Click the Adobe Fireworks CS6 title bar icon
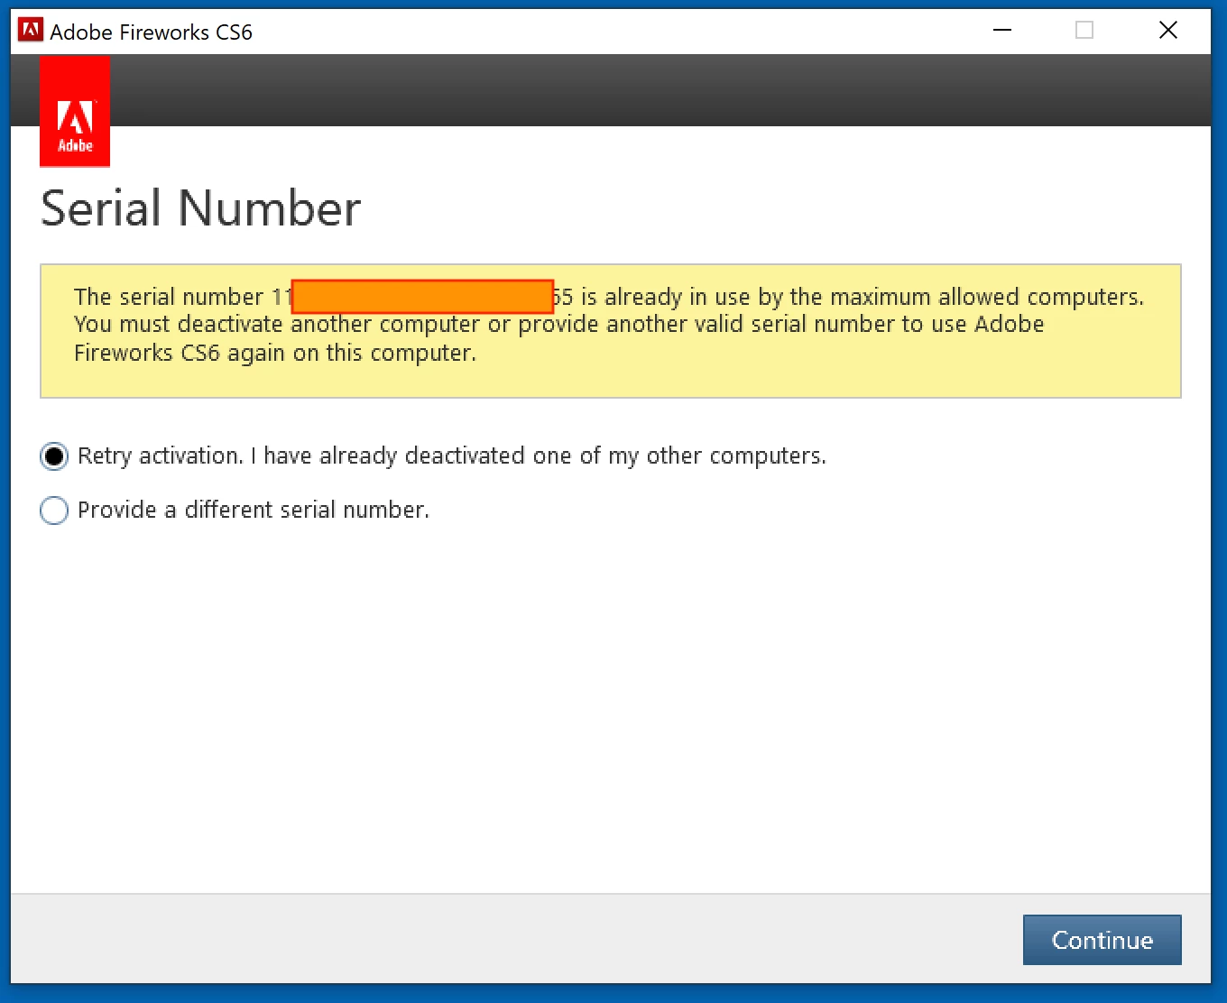 (31, 31)
